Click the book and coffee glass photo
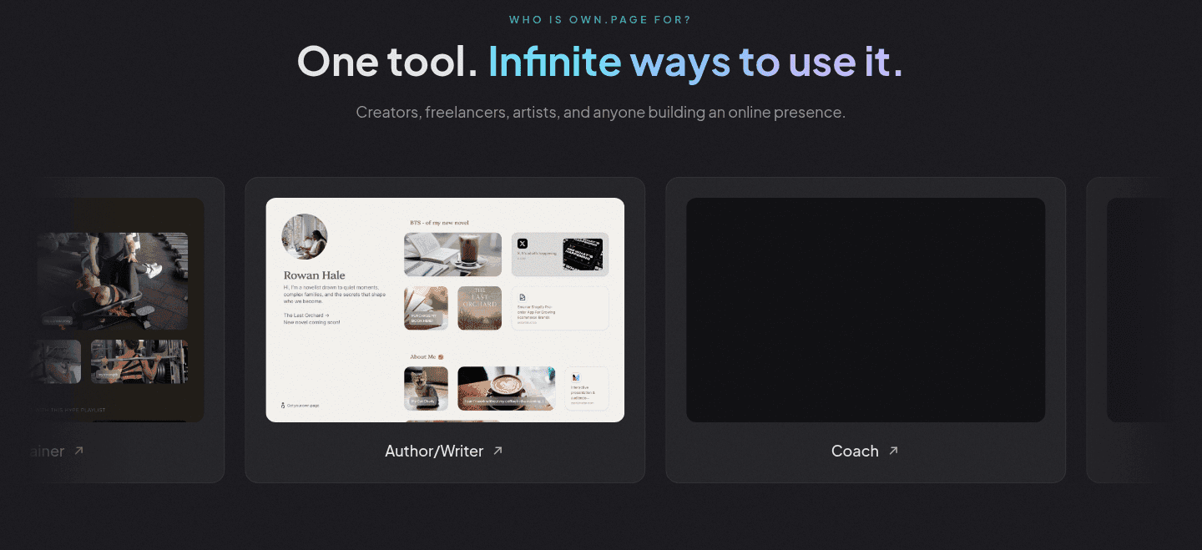Screen dimensions: 1202x550 coord(452,255)
